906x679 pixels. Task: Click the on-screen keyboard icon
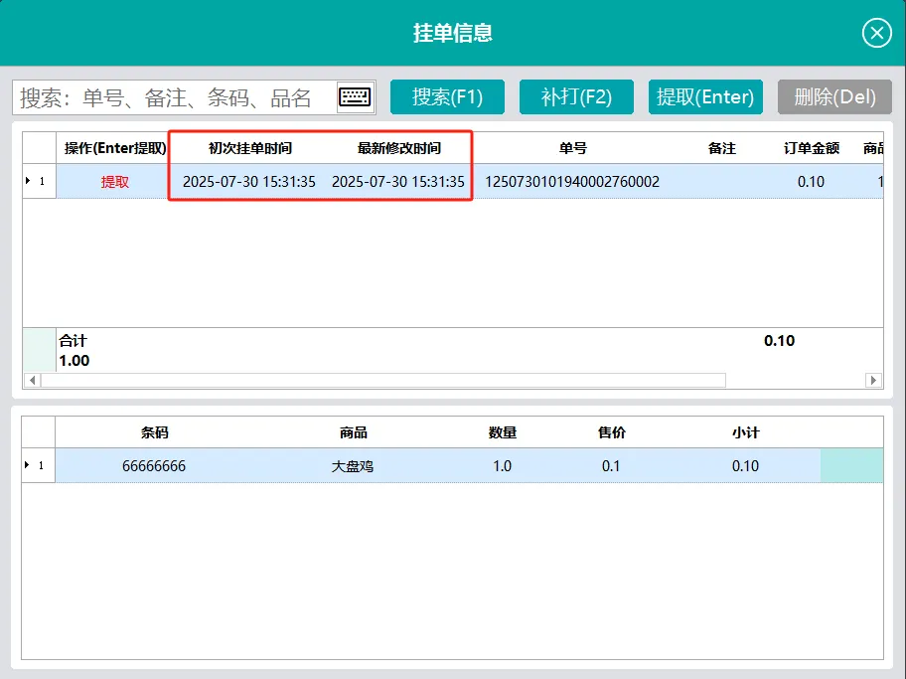coord(355,97)
